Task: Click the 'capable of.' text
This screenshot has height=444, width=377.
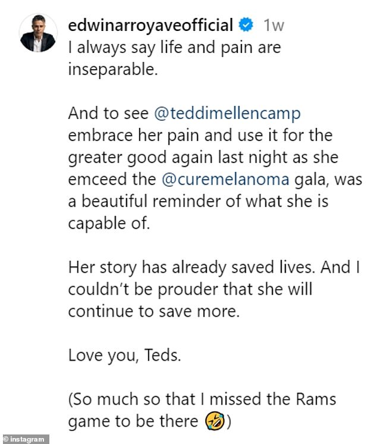Action: point(100,223)
